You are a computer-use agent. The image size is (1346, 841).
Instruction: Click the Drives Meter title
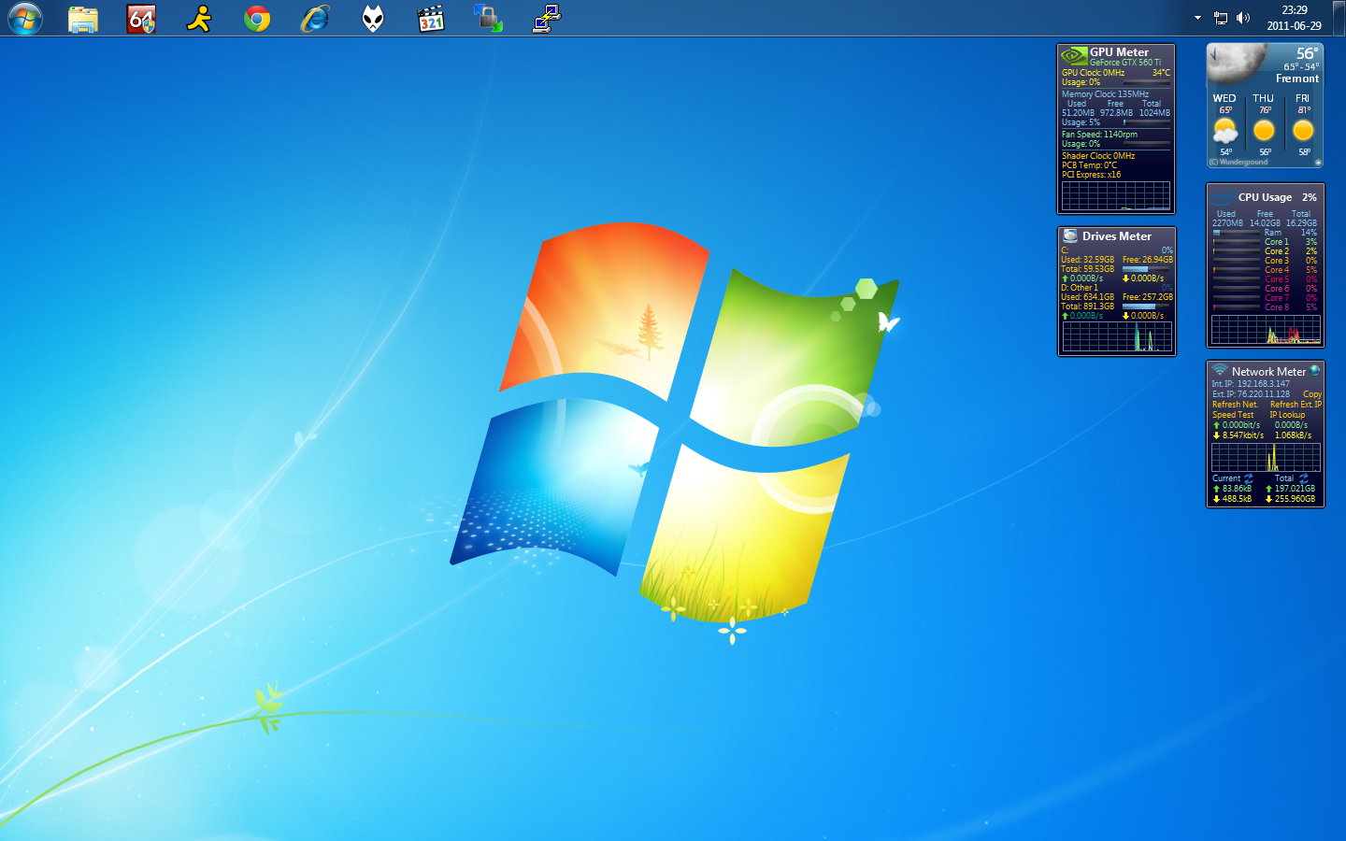coord(1117,236)
